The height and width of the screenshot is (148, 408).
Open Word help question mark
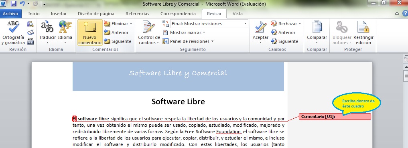[x=405, y=14]
